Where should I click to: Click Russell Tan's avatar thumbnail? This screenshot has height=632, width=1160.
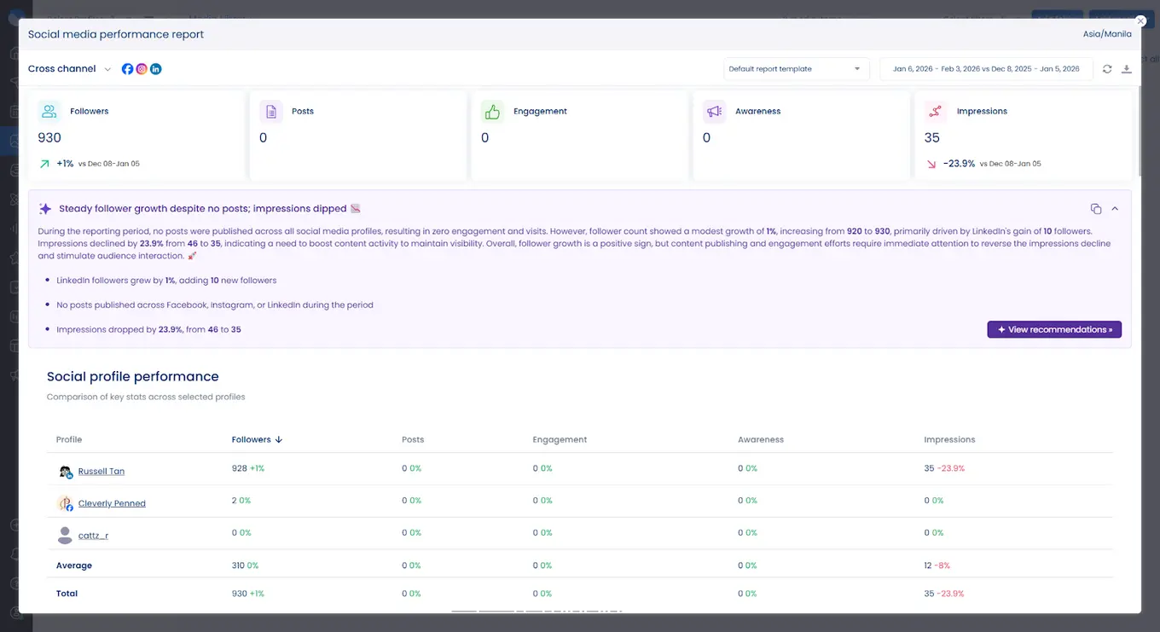point(66,471)
